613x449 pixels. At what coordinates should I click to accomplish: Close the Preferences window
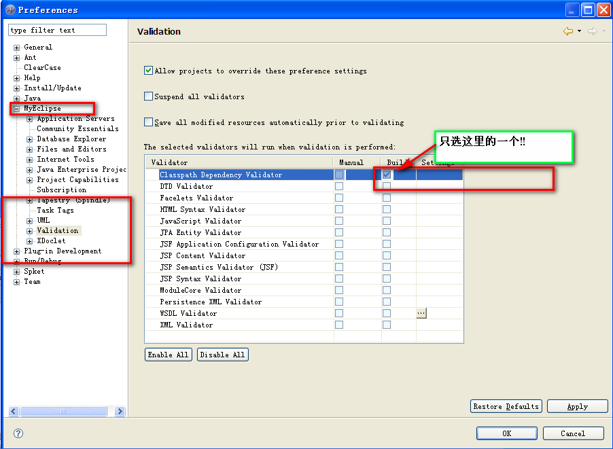click(x=603, y=10)
